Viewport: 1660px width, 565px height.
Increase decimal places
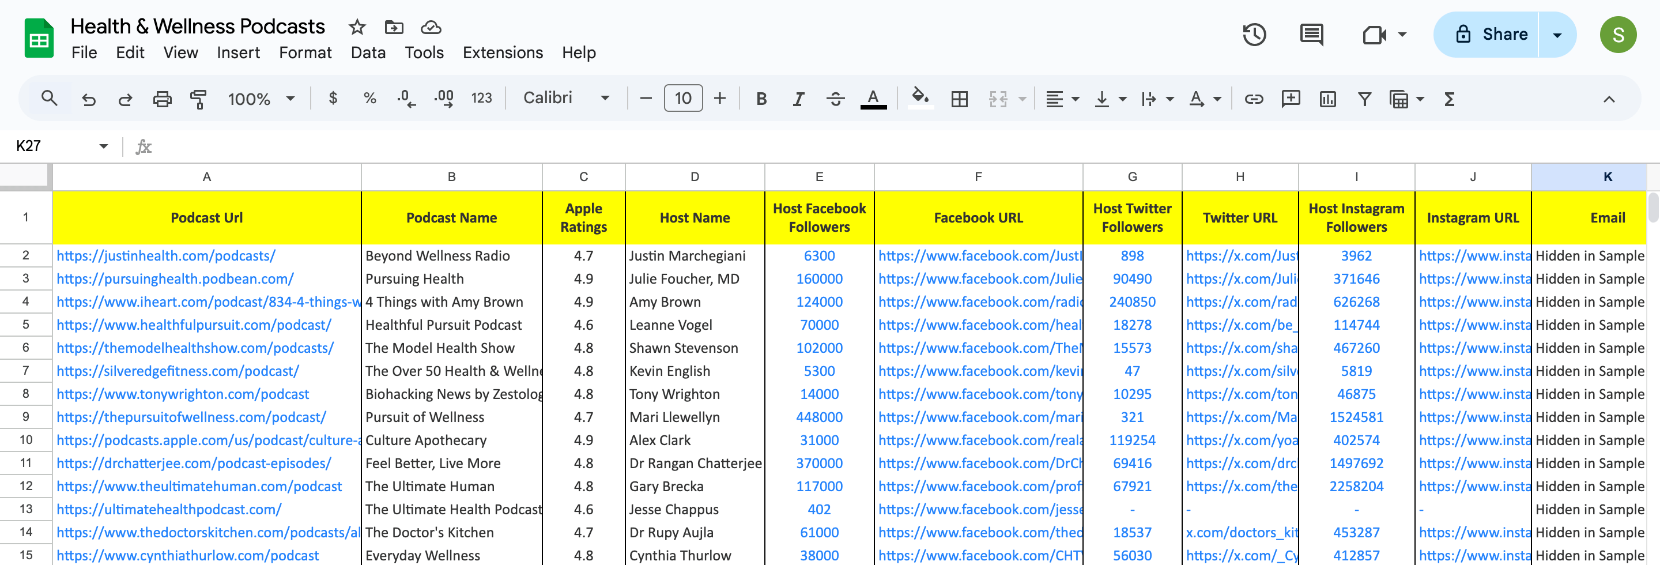point(444,99)
